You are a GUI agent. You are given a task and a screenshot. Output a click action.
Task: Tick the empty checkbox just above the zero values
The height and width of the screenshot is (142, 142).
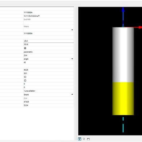pos(25,80)
